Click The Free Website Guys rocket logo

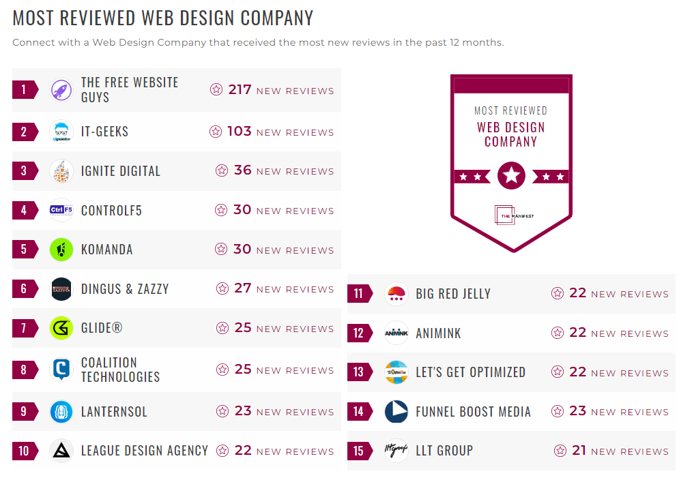[61, 89]
